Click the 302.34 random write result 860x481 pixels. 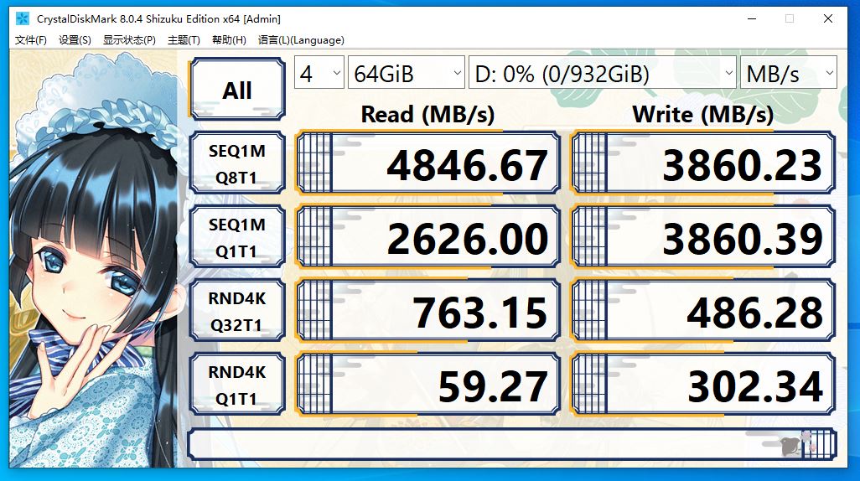click(703, 385)
